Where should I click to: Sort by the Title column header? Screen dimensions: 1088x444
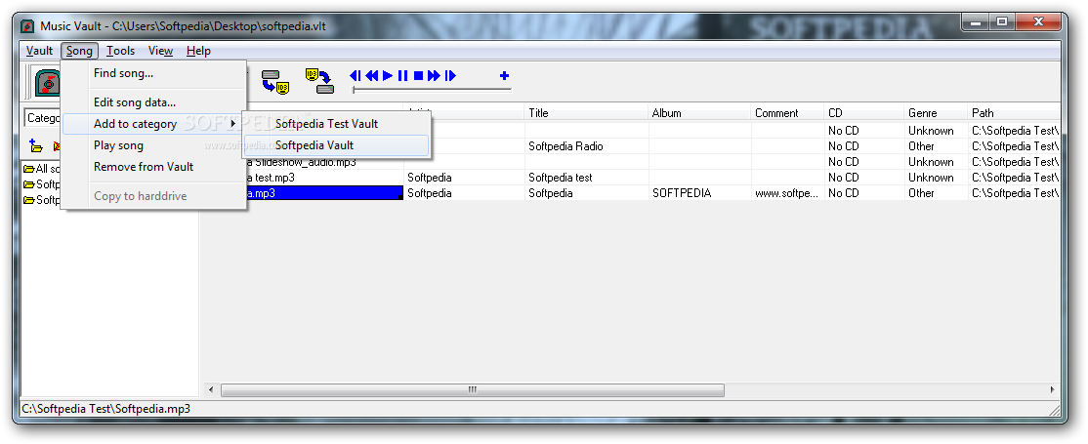pyautogui.click(x=586, y=113)
